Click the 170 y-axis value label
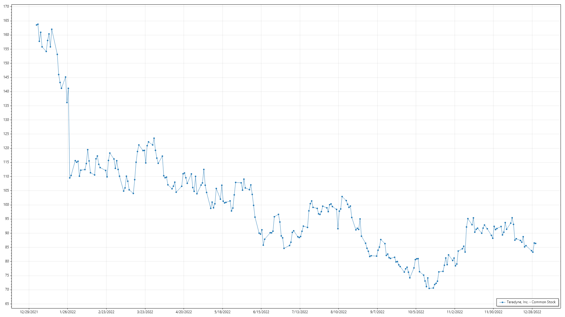 point(6,6)
